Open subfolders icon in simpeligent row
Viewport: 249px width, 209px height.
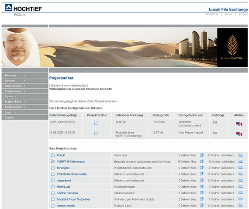[240, 180]
